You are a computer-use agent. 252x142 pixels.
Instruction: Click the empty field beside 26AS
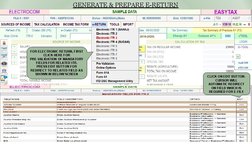click(x=81, y=36)
